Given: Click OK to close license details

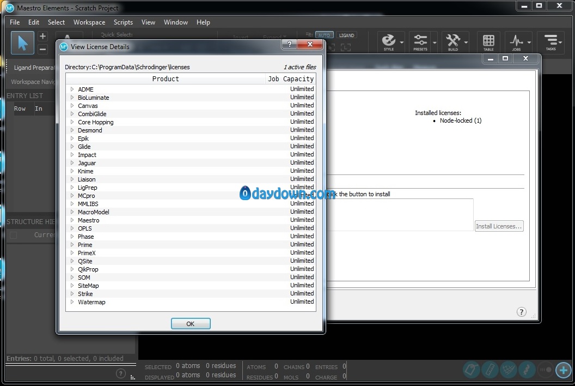Looking at the screenshot, I should pos(191,323).
